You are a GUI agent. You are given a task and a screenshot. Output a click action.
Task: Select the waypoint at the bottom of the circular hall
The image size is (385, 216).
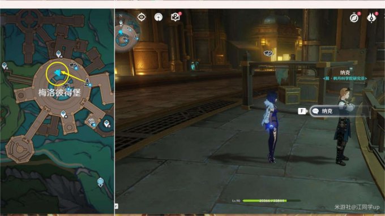pos(63,114)
